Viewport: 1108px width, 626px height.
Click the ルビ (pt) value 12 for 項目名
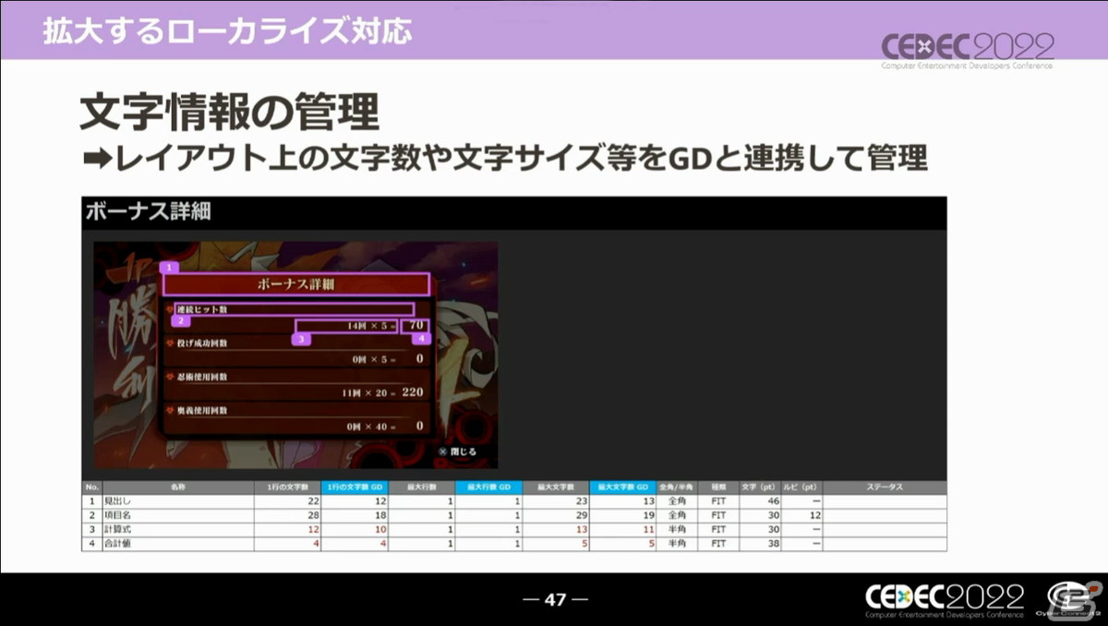[x=815, y=515]
